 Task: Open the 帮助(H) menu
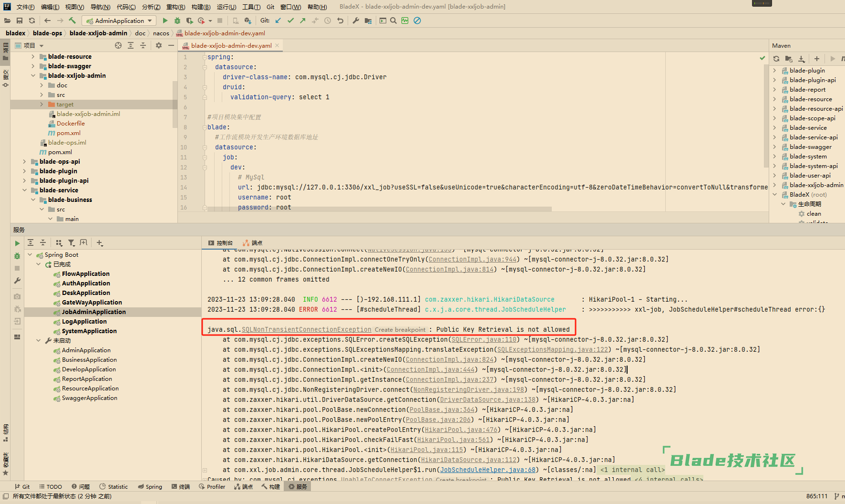(317, 7)
